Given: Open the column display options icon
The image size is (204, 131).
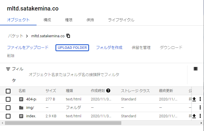Looking at the screenshot, I should click(x=195, y=69).
